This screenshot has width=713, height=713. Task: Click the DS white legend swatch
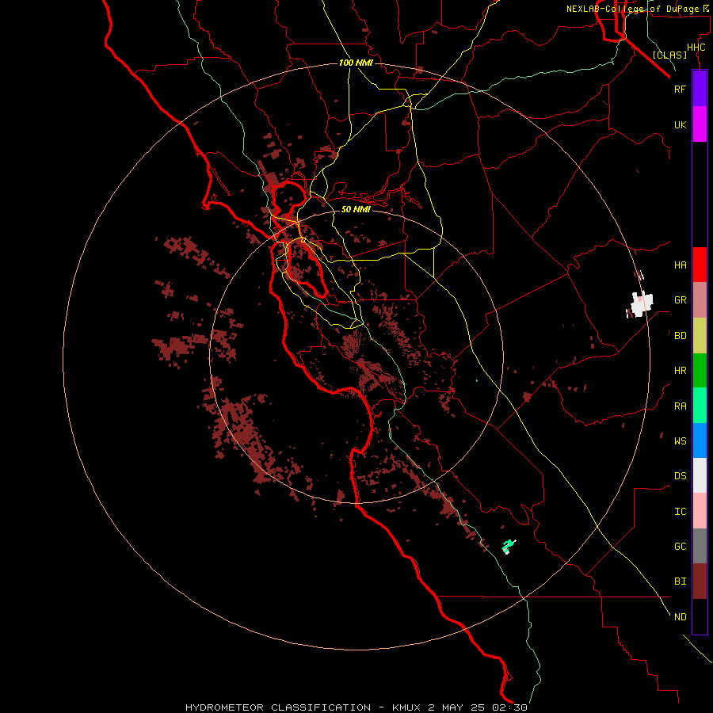700,475
